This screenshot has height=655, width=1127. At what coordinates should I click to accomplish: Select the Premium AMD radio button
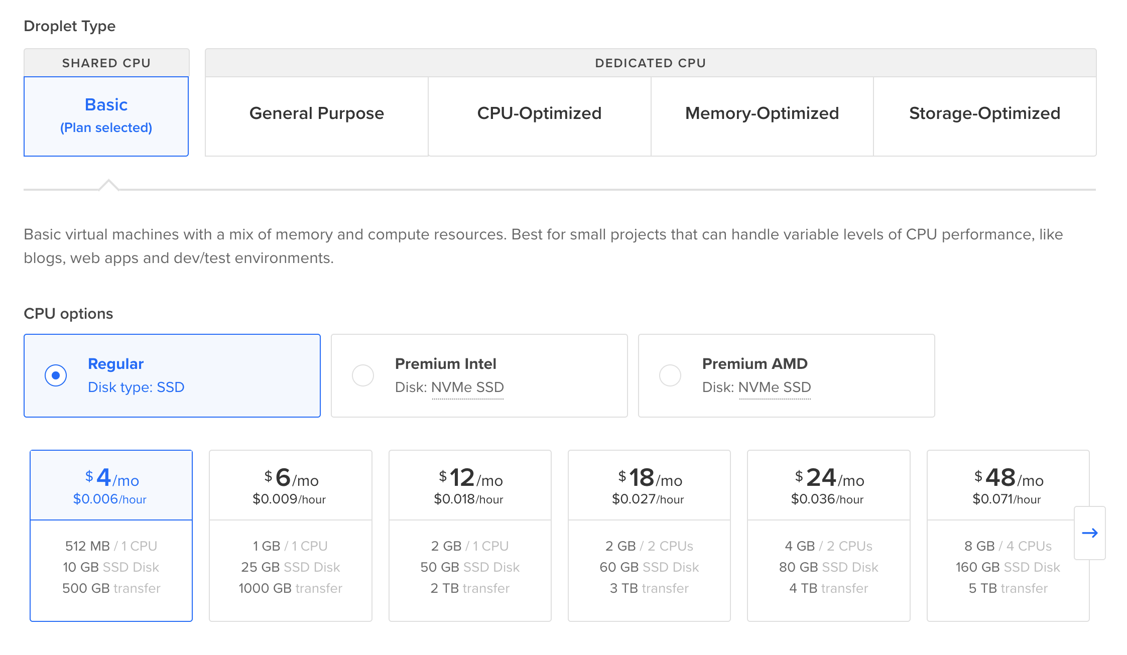tap(670, 375)
